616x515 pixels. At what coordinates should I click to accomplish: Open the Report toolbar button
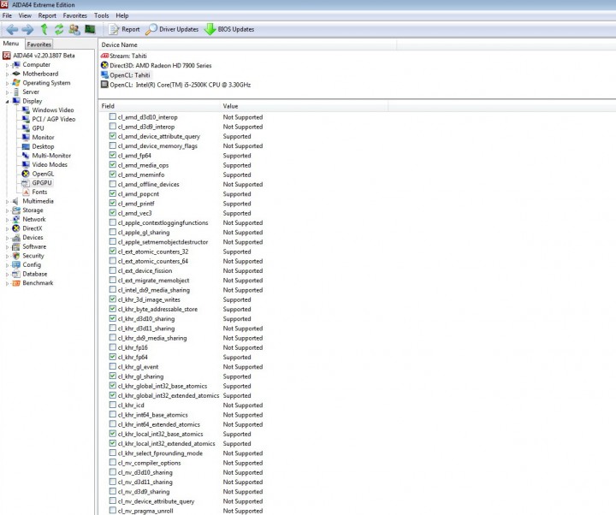[x=124, y=29]
